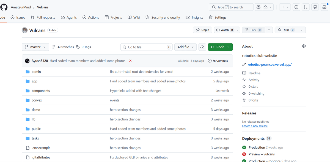The image size is (330, 162).
Task: Click the book icon beside Readme
Action: pos(244,73)
